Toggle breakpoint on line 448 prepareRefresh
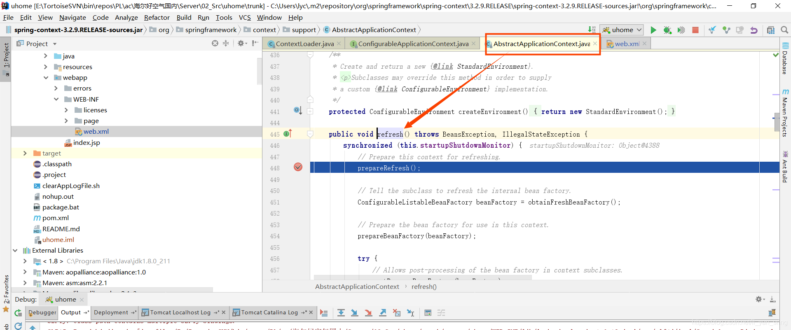 pos(298,167)
